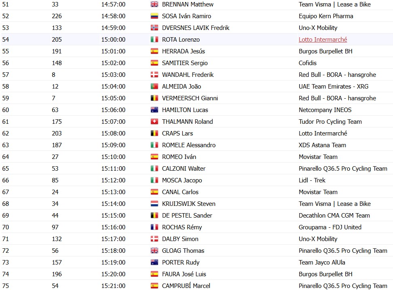The width and height of the screenshot is (393, 290).
Task: Click the Dutch flag beside KRUIJSWIJK Steven
Action: [x=154, y=204]
